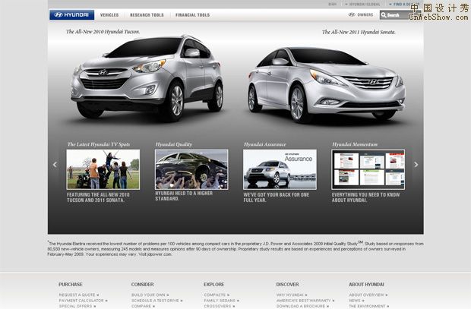Open Request a Quote footer link
The image size is (471, 309).
point(79,295)
